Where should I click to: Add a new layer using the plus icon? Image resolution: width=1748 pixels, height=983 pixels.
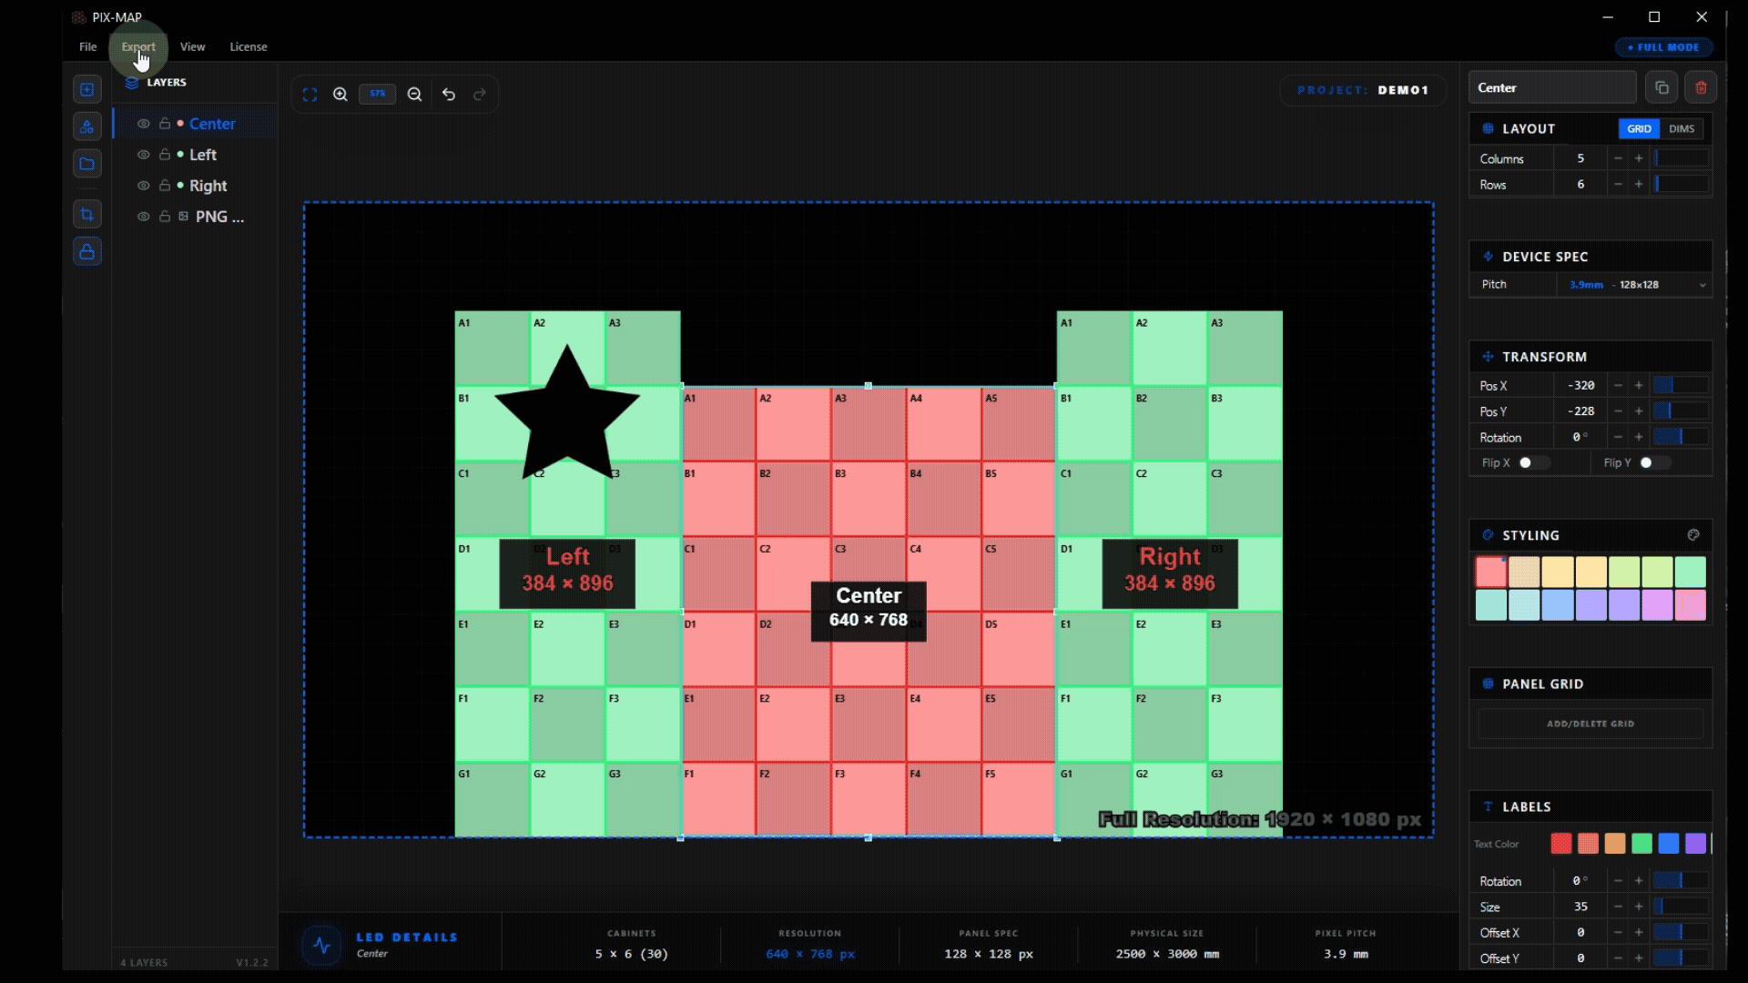pos(86,88)
